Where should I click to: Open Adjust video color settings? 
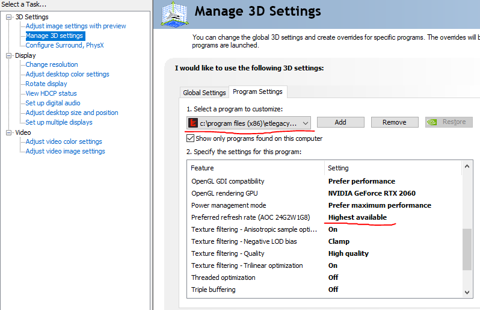pos(64,141)
